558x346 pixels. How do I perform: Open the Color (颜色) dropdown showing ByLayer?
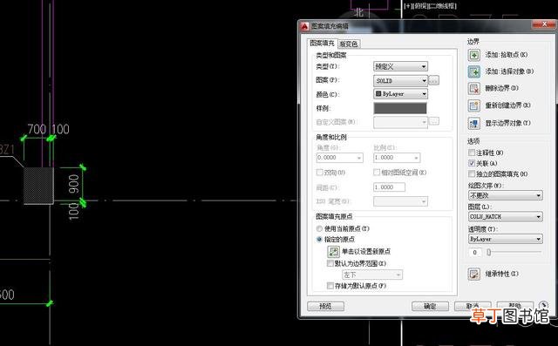pyautogui.click(x=400, y=94)
